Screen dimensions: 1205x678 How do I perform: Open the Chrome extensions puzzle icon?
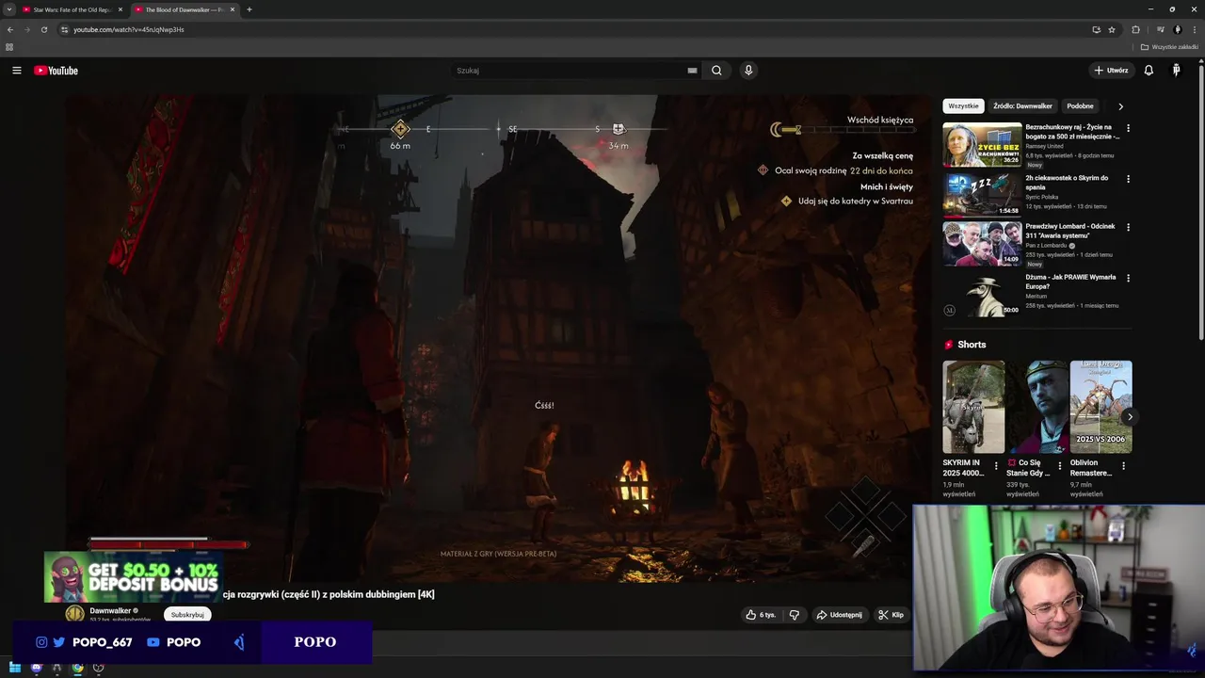pyautogui.click(x=1135, y=29)
